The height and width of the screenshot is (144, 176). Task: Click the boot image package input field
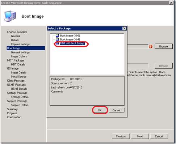138,46
